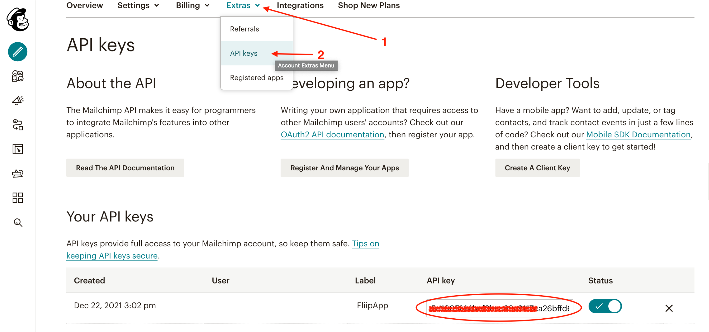Click Read The API Documentation button
This screenshot has width=709, height=332.
click(x=125, y=168)
